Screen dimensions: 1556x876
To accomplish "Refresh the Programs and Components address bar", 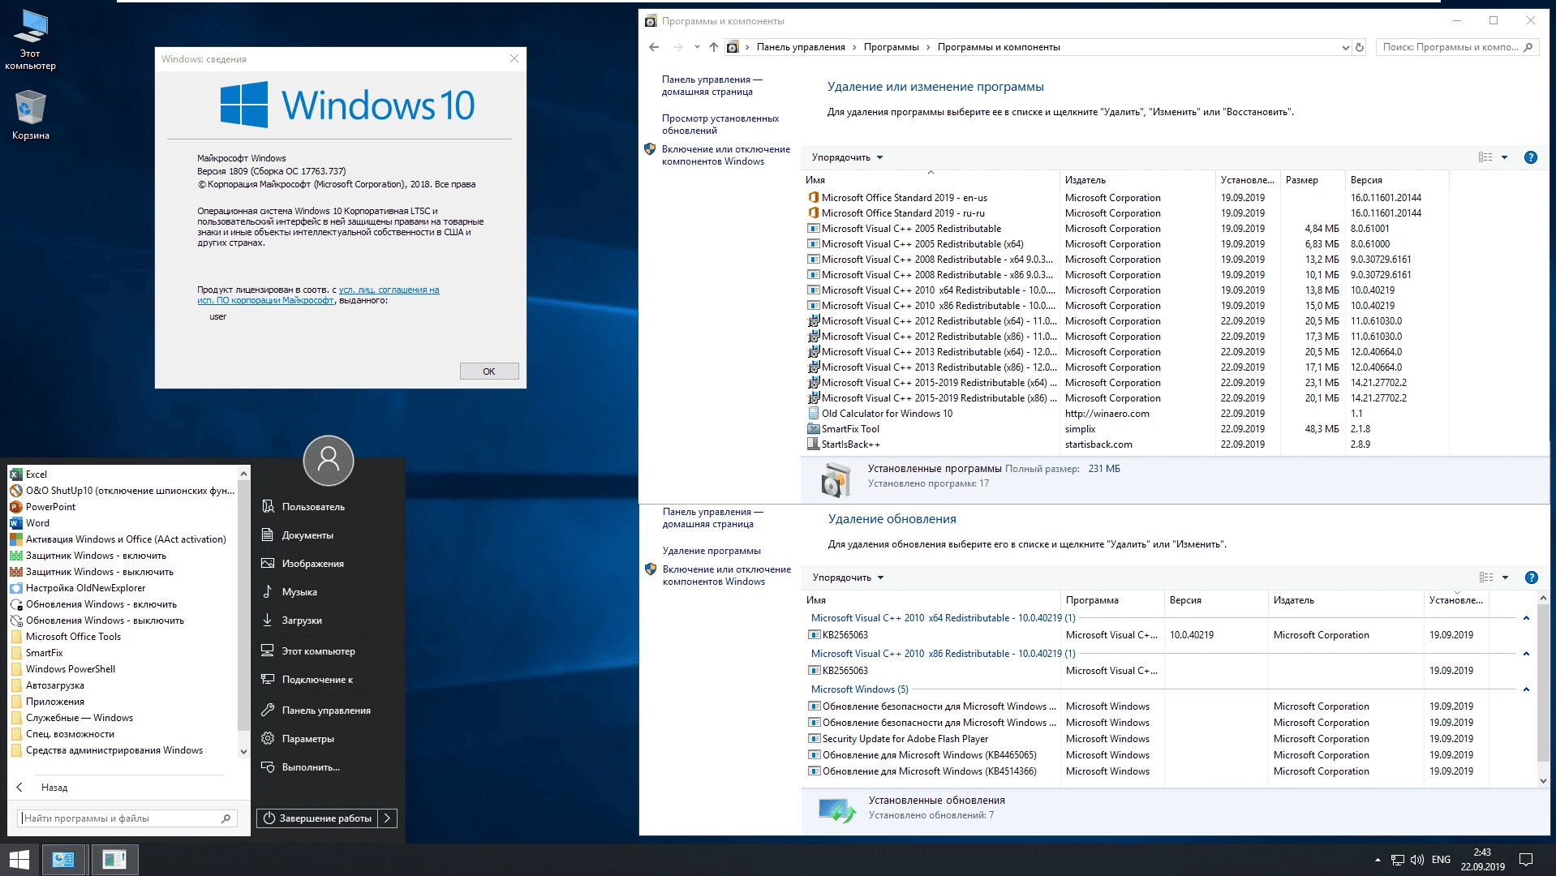I will pos(1360,47).
